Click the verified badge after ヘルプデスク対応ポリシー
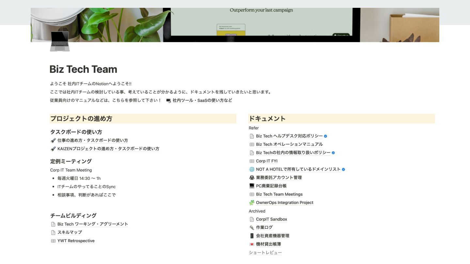The image size is (470, 264). (325, 136)
